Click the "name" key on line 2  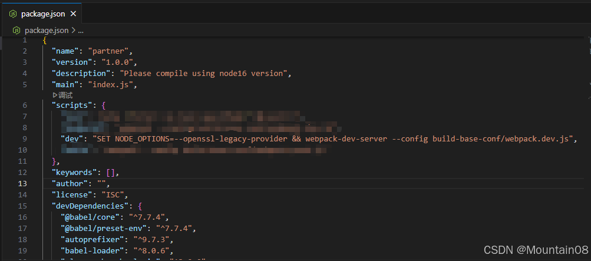pos(65,51)
